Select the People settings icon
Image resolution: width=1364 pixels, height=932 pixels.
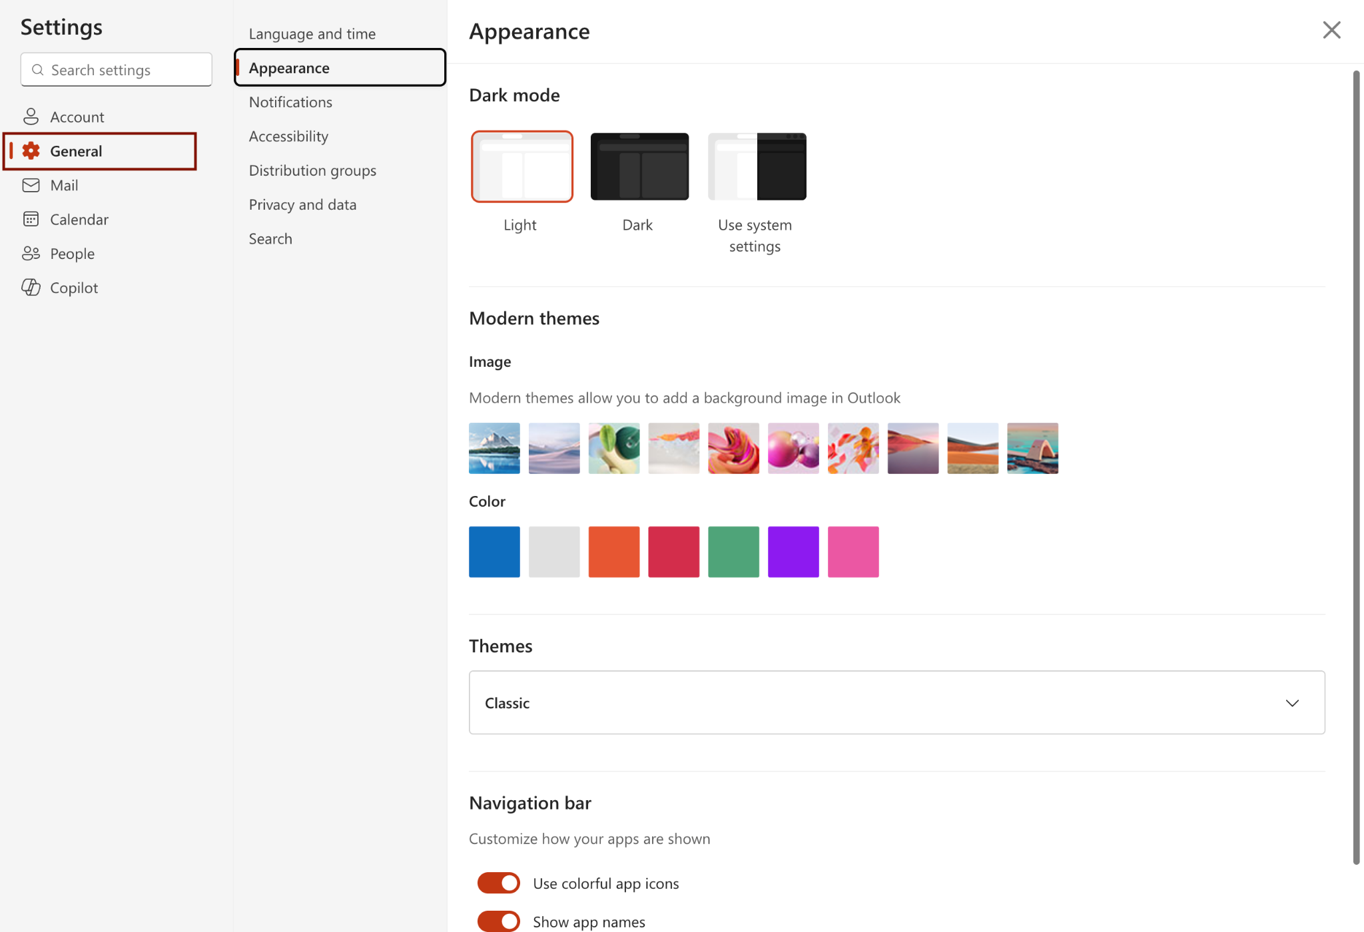click(31, 253)
